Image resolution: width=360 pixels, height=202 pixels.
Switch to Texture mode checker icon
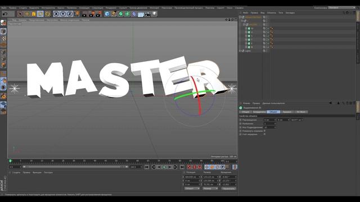[3, 38]
